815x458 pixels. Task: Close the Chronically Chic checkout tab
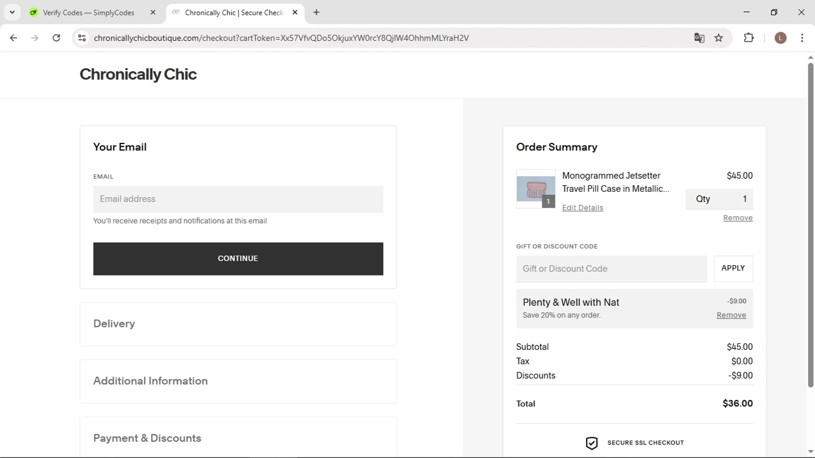point(295,12)
